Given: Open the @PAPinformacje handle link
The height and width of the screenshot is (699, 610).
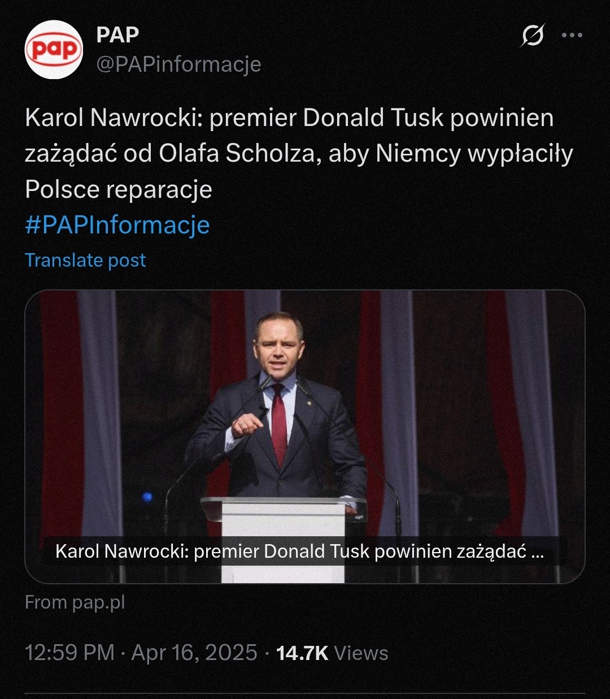Looking at the screenshot, I should tap(178, 64).
